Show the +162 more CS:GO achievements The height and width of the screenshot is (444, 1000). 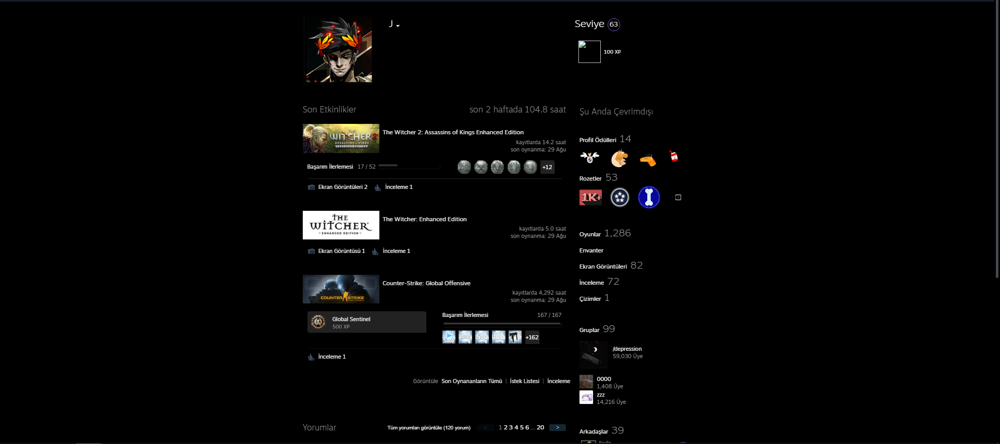(532, 337)
